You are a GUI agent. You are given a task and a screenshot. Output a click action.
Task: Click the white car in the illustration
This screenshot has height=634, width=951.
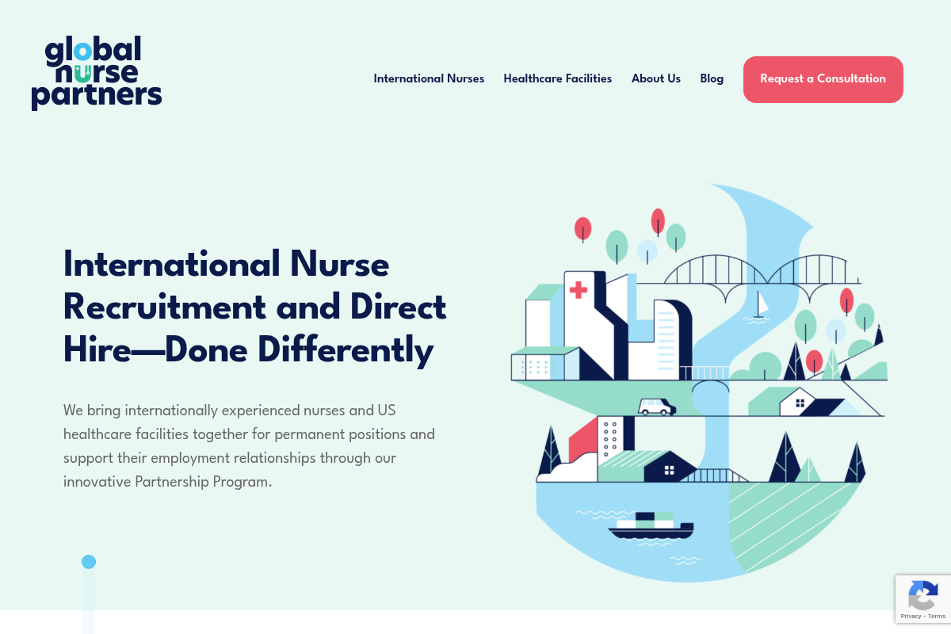coord(657,407)
